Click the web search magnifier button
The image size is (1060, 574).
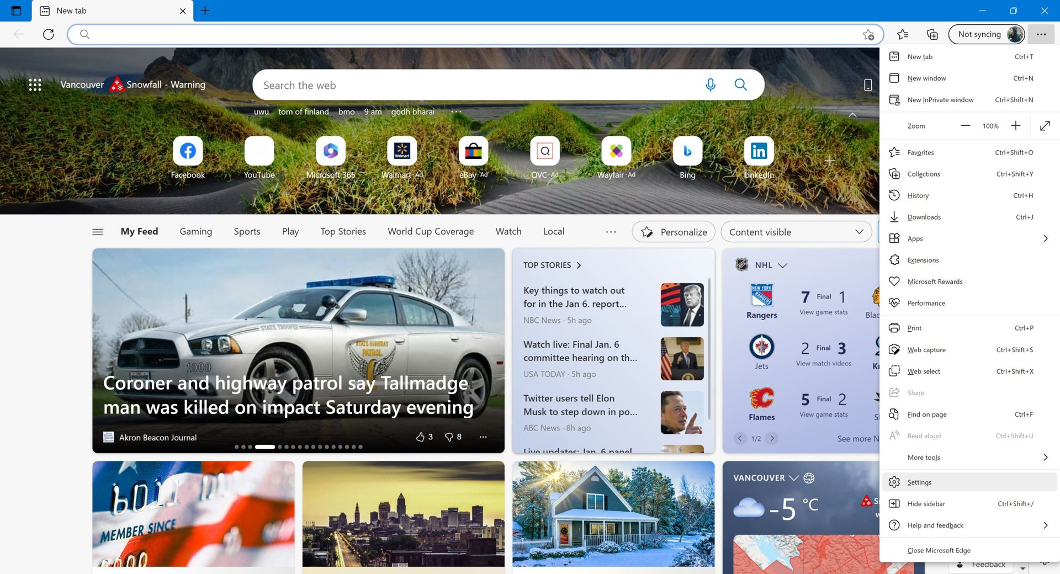point(740,85)
